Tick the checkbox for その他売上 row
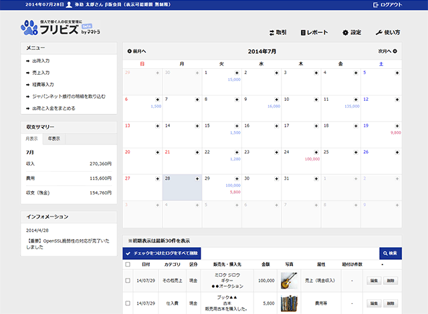 click(x=128, y=281)
